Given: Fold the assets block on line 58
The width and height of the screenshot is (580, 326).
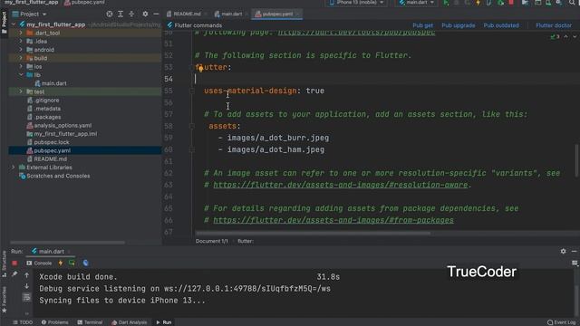Looking at the screenshot, I should [192, 126].
